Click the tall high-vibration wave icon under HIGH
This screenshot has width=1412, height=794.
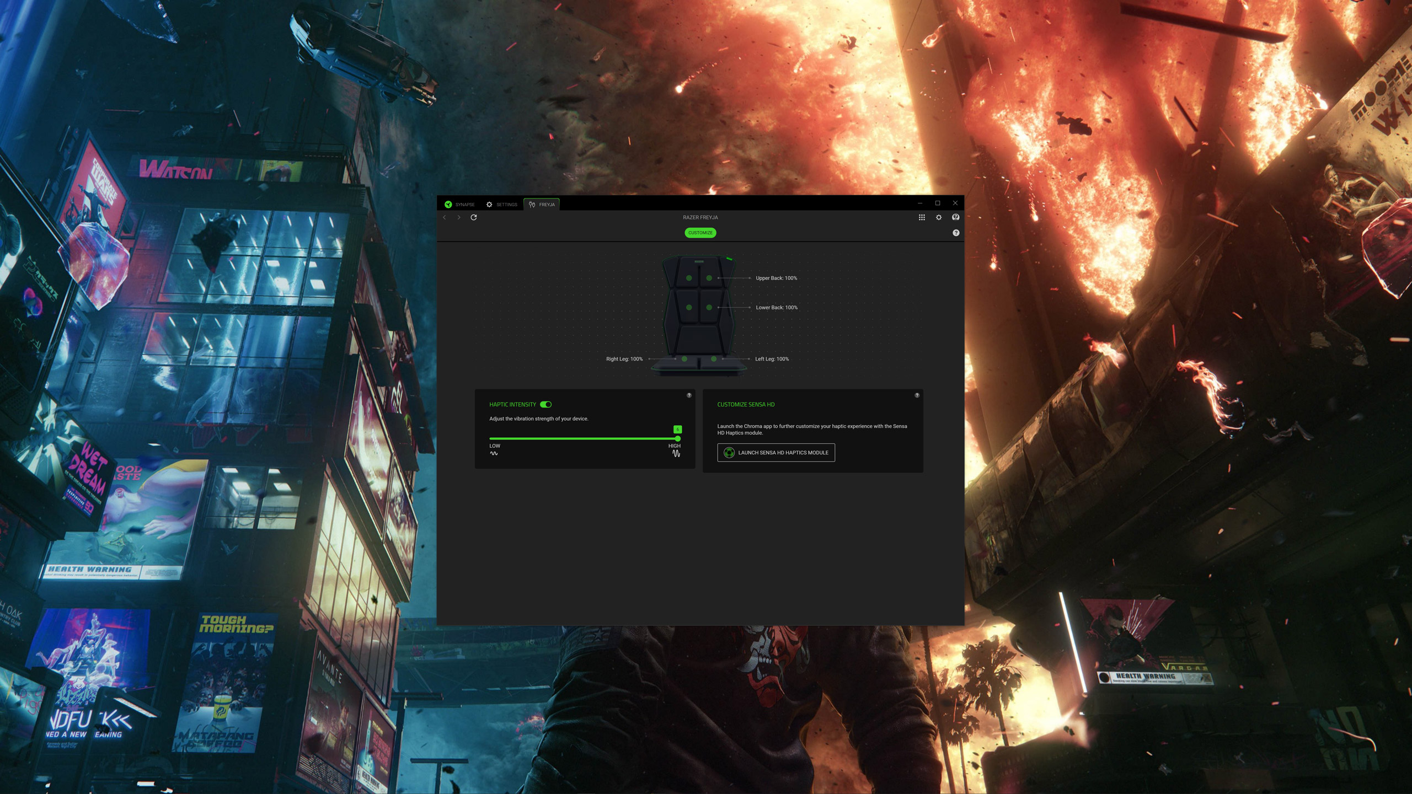click(x=676, y=453)
